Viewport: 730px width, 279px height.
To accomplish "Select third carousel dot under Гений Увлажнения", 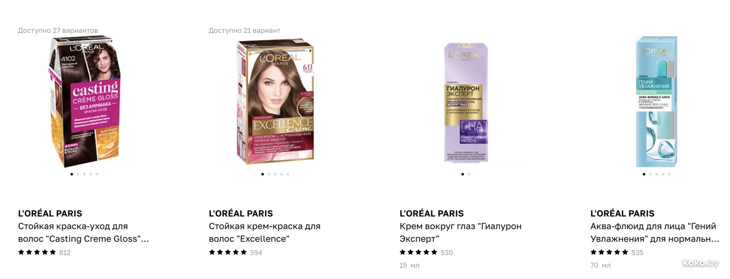I will (x=657, y=174).
